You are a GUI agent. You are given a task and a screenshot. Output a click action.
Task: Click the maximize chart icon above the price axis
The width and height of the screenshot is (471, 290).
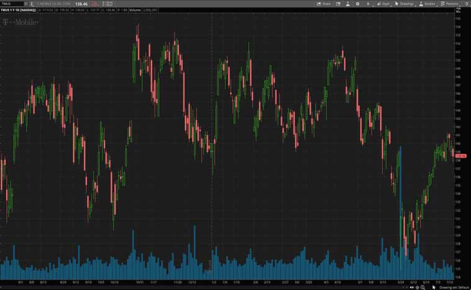pyautogui.click(x=459, y=10)
